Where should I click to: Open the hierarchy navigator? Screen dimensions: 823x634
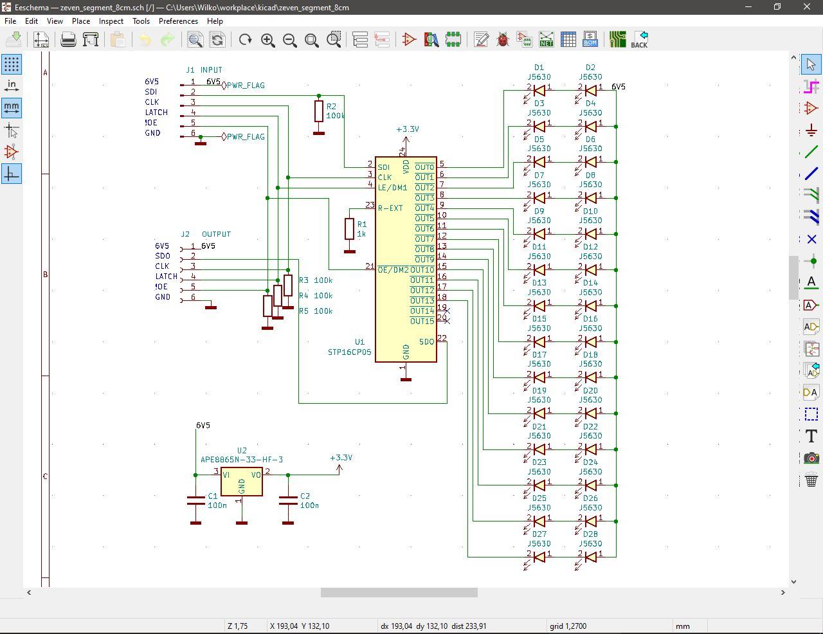pos(360,40)
